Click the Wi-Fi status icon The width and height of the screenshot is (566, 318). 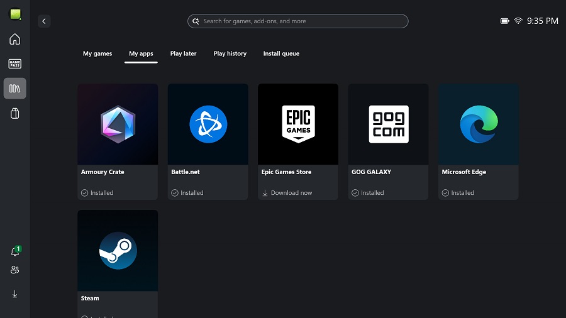(x=518, y=21)
